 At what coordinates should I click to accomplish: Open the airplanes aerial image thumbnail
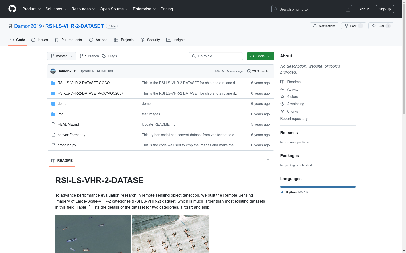click(171, 234)
